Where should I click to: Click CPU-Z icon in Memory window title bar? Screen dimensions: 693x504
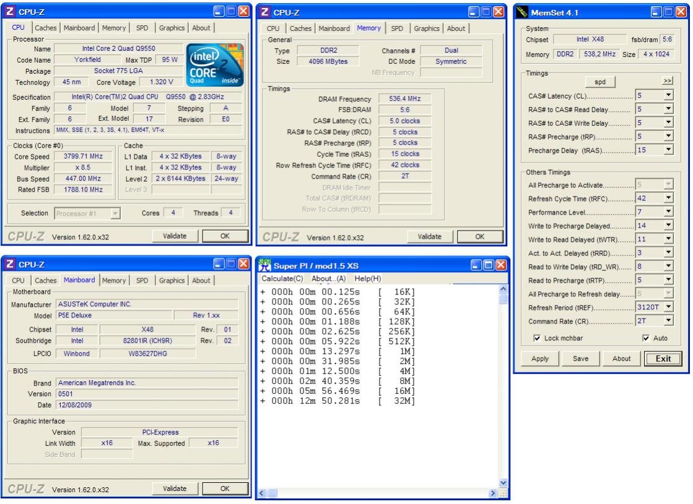coord(264,12)
